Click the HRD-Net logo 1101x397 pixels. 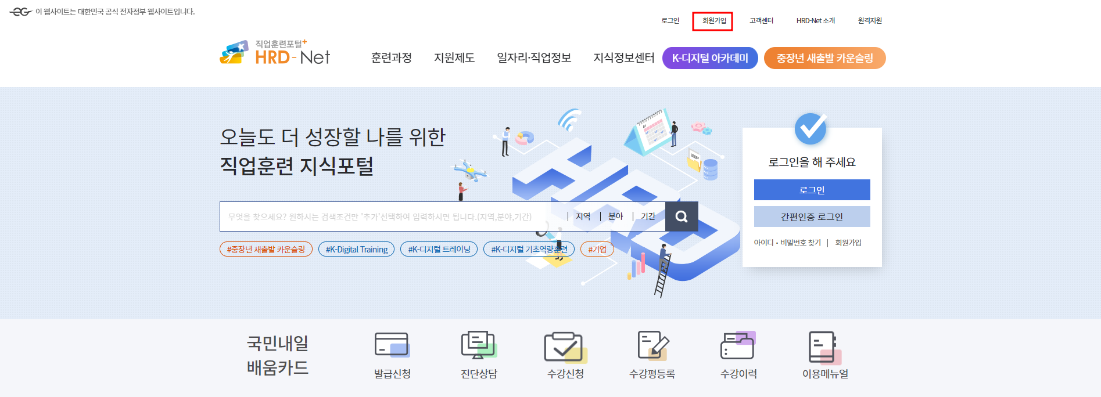[275, 53]
